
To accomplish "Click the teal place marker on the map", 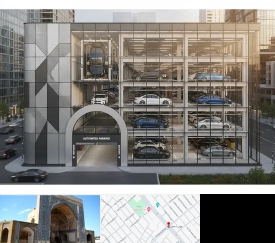I will 157,205.
